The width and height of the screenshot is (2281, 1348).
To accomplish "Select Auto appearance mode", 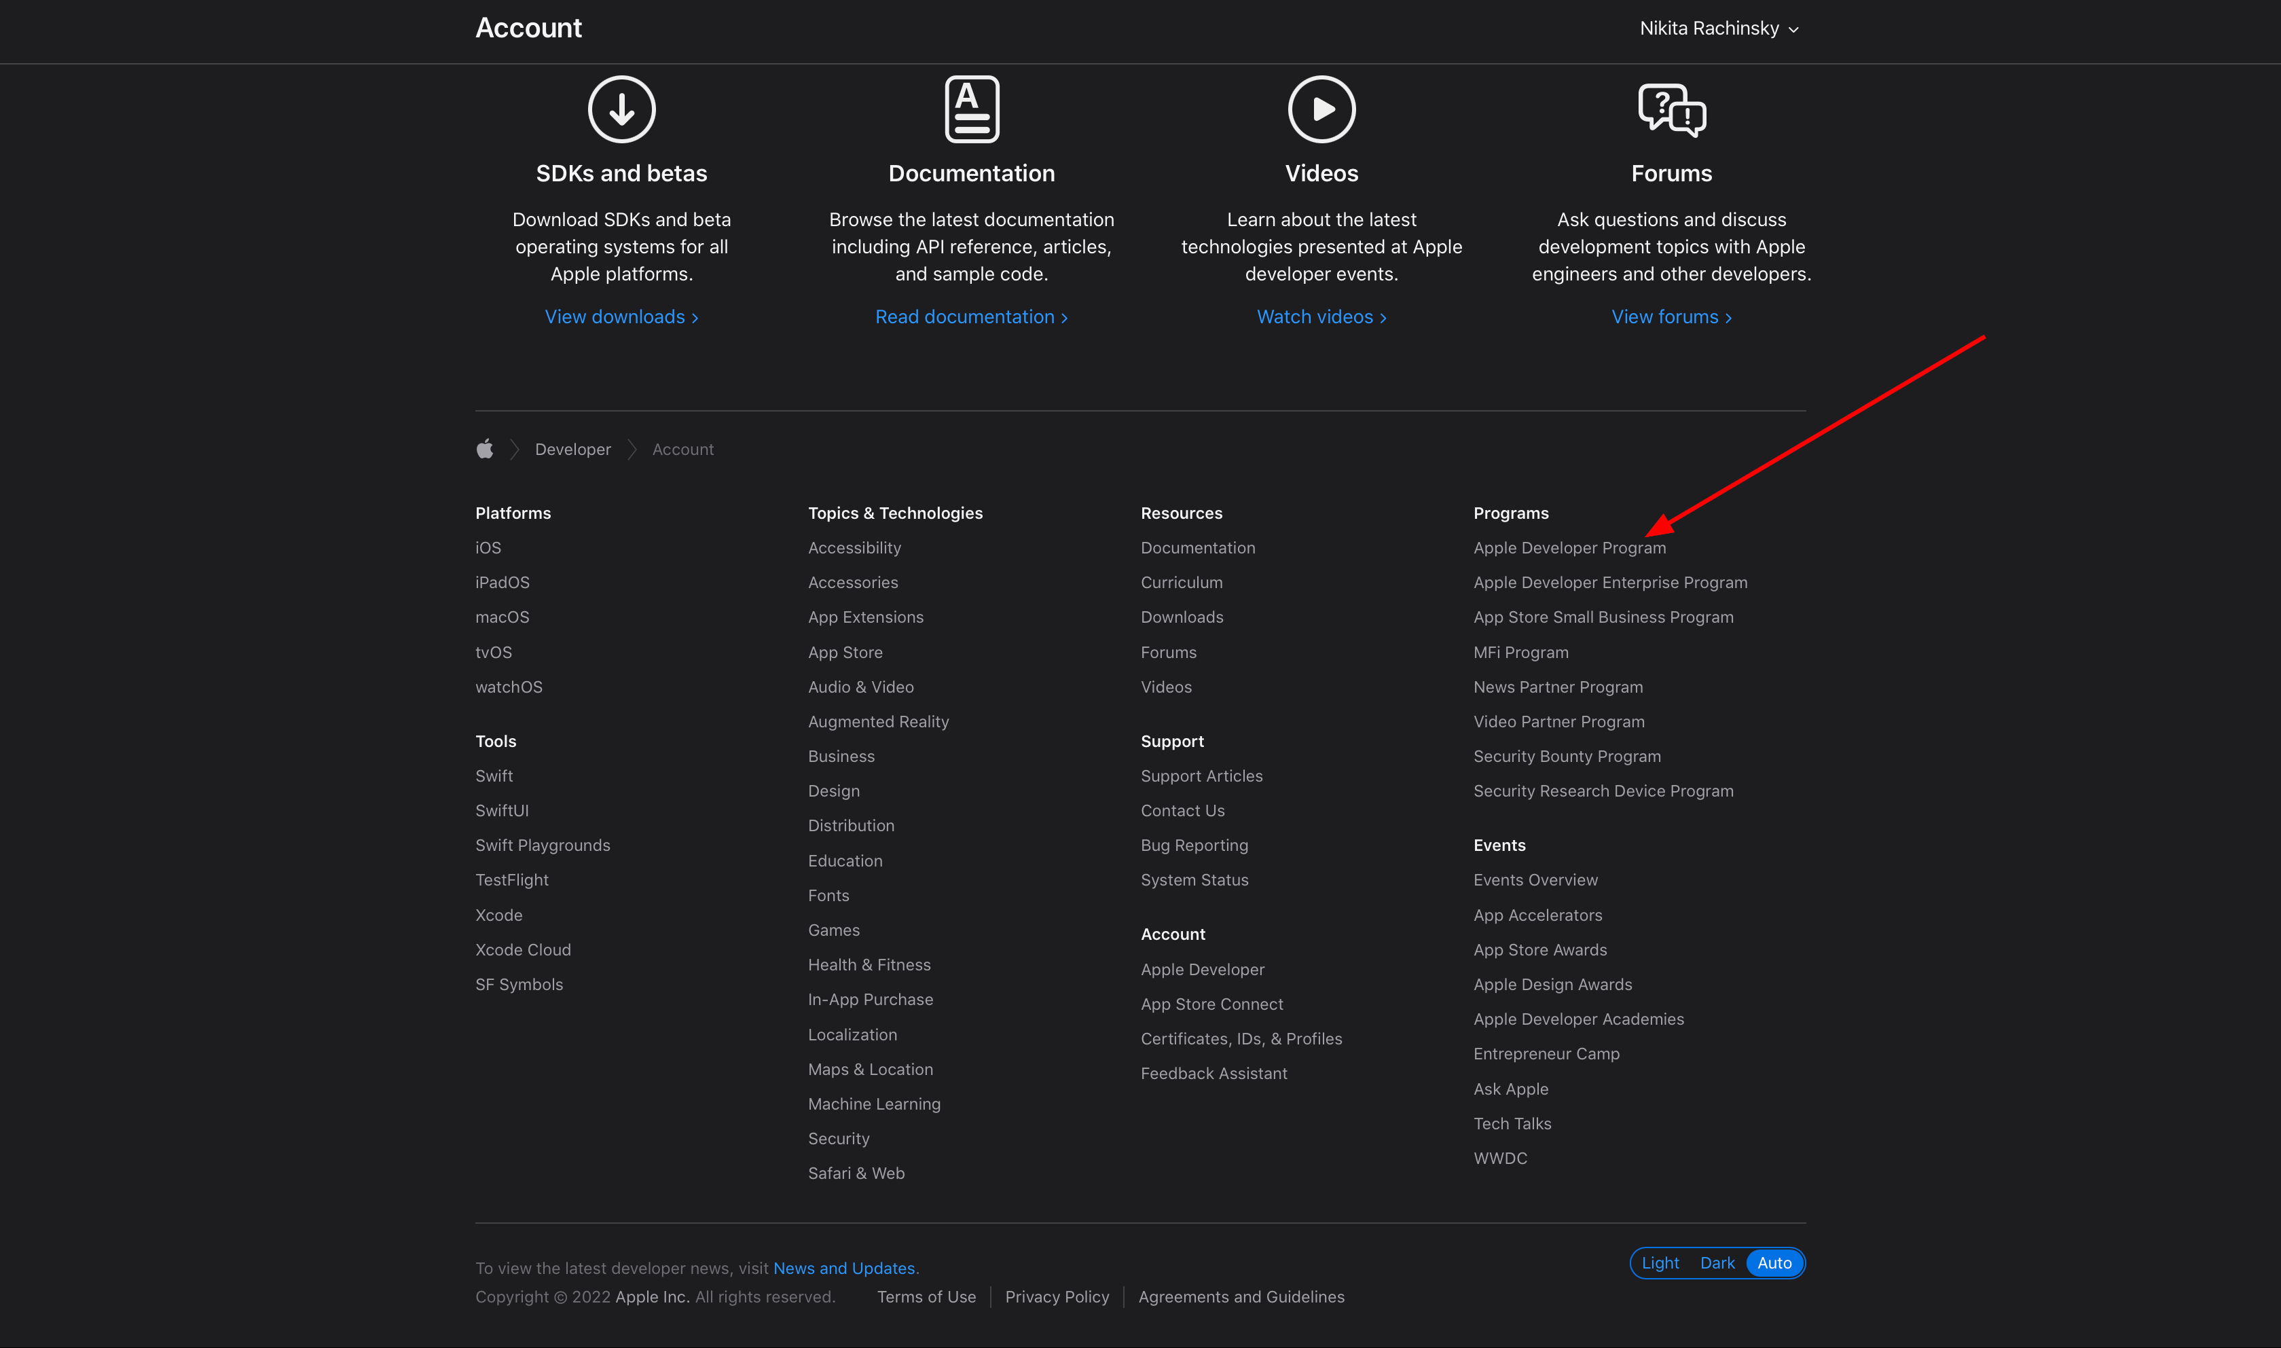I will coord(1774,1262).
